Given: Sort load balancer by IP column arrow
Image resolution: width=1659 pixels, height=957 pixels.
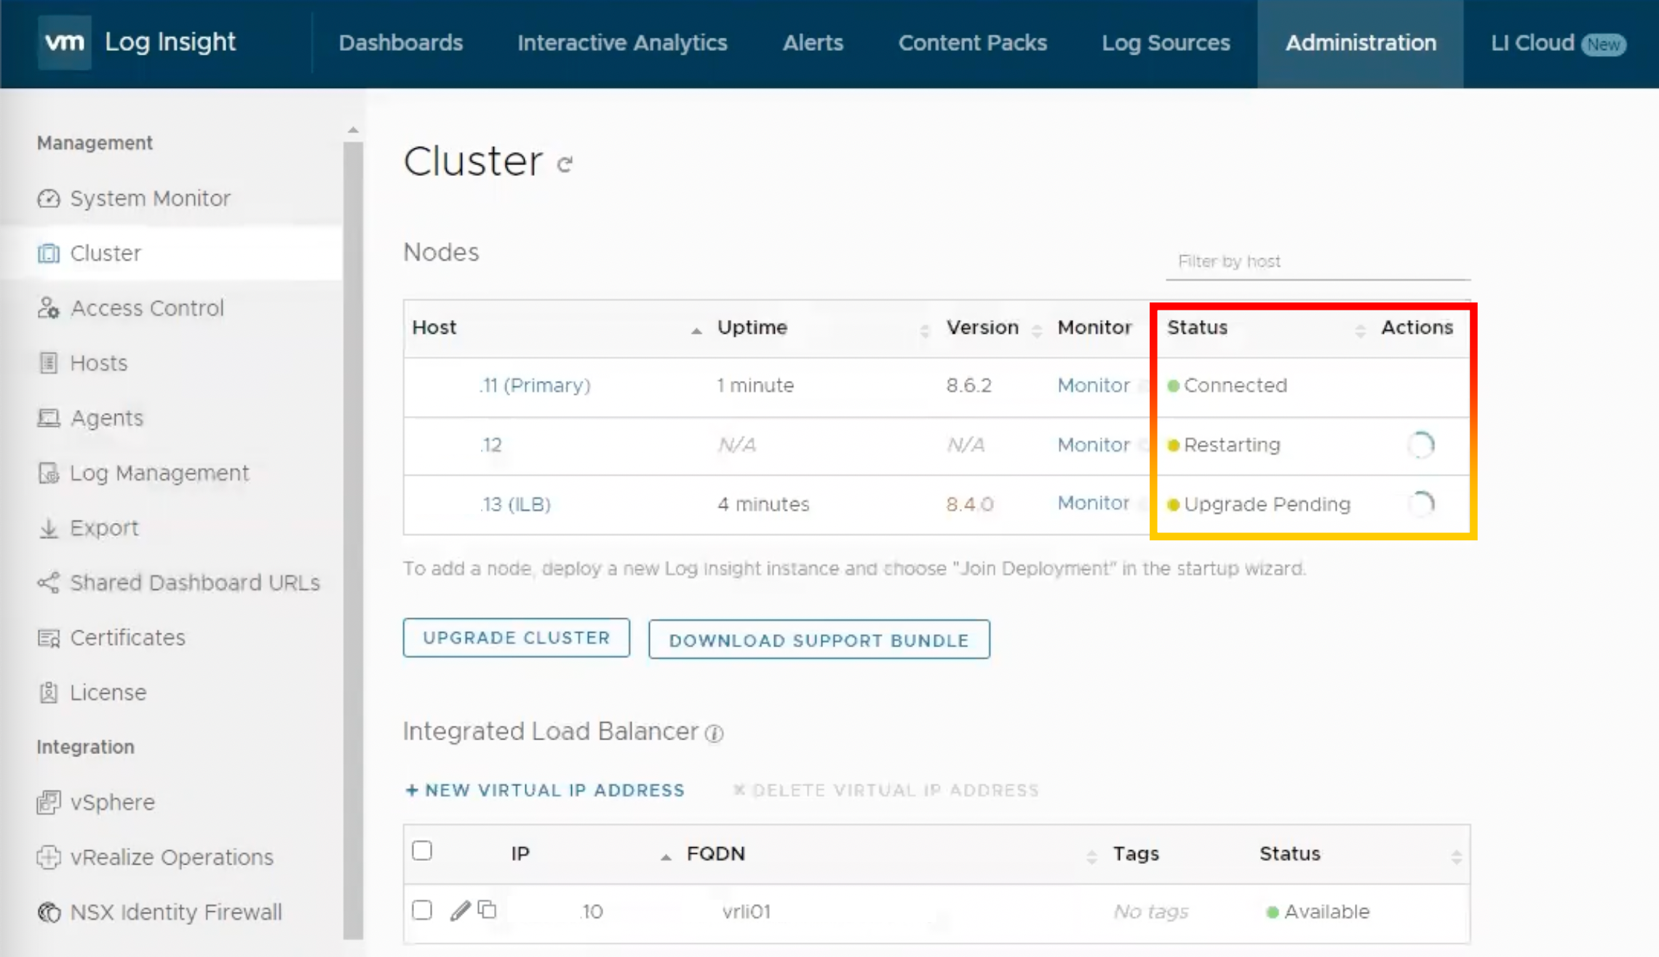Looking at the screenshot, I should [666, 857].
